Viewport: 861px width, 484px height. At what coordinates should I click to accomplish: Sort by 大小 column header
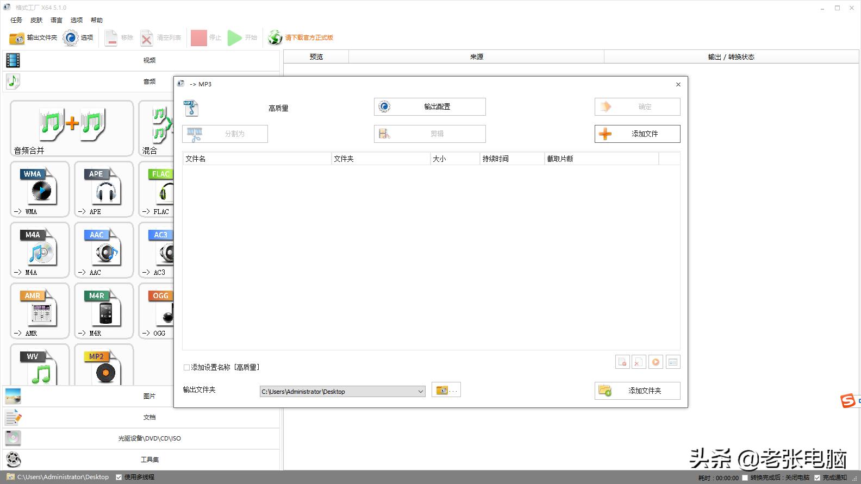(x=455, y=159)
